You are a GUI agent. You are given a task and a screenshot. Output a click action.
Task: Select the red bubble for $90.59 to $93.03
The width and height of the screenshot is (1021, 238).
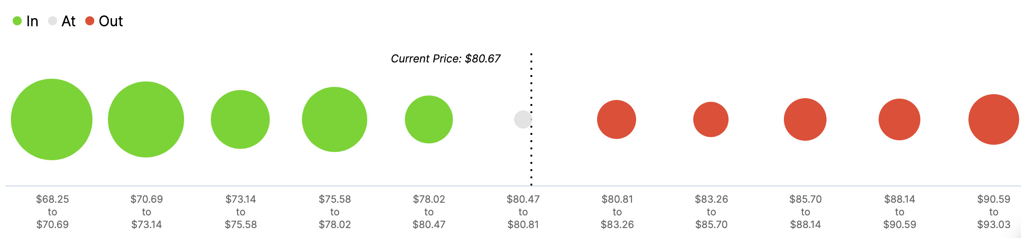click(994, 119)
